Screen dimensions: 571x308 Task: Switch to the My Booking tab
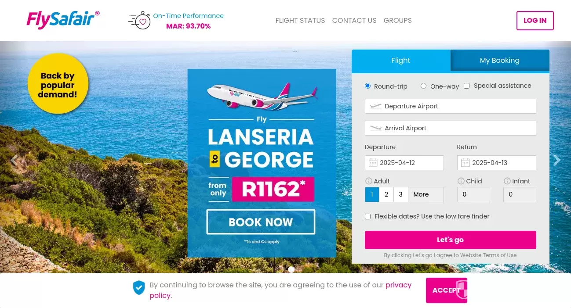tap(499, 60)
